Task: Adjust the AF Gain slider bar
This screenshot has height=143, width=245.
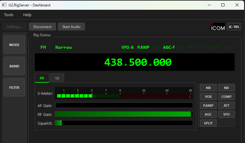Action: [x=124, y=105]
